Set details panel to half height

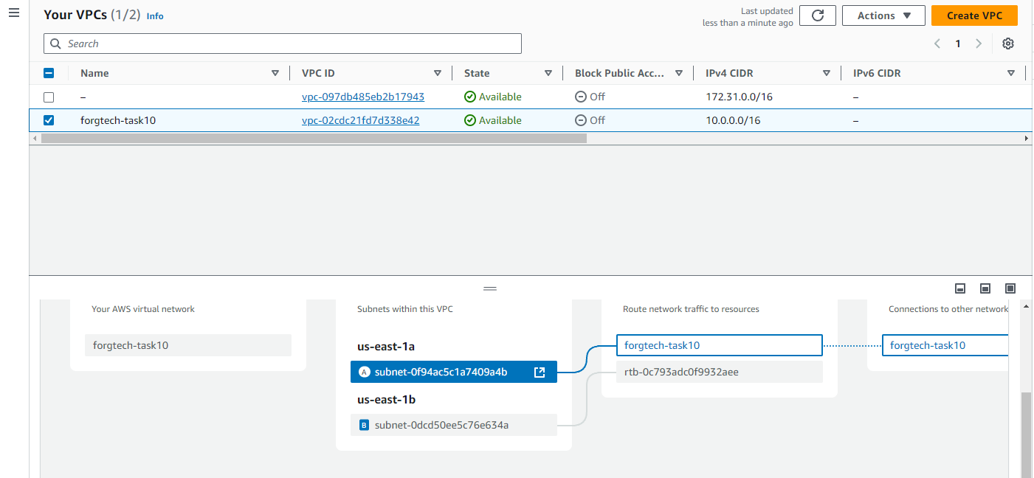985,288
